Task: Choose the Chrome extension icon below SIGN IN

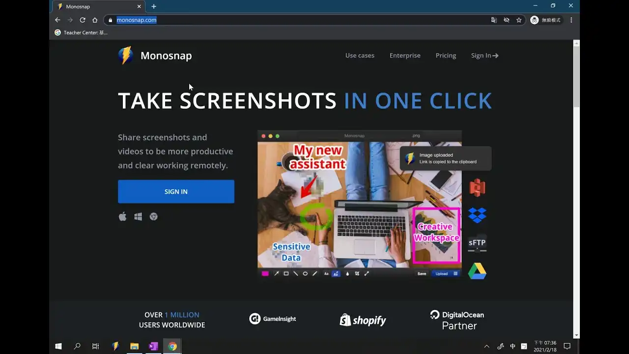Action: pyautogui.click(x=154, y=216)
